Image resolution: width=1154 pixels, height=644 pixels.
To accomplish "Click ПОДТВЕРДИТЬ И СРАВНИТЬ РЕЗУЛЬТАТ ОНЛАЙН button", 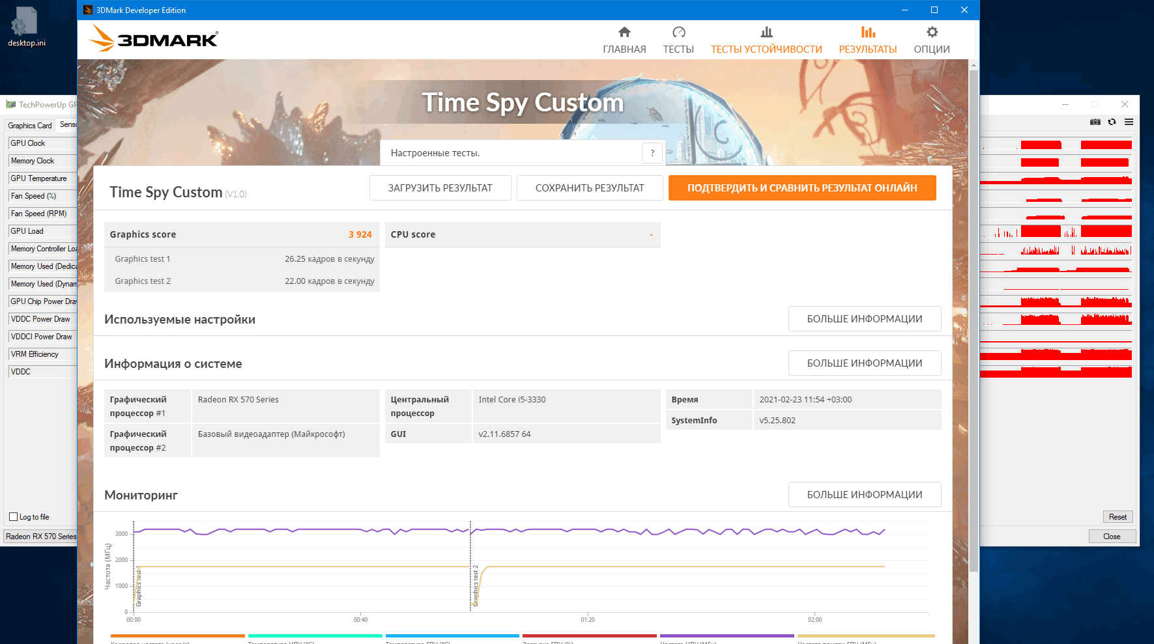I will (802, 188).
